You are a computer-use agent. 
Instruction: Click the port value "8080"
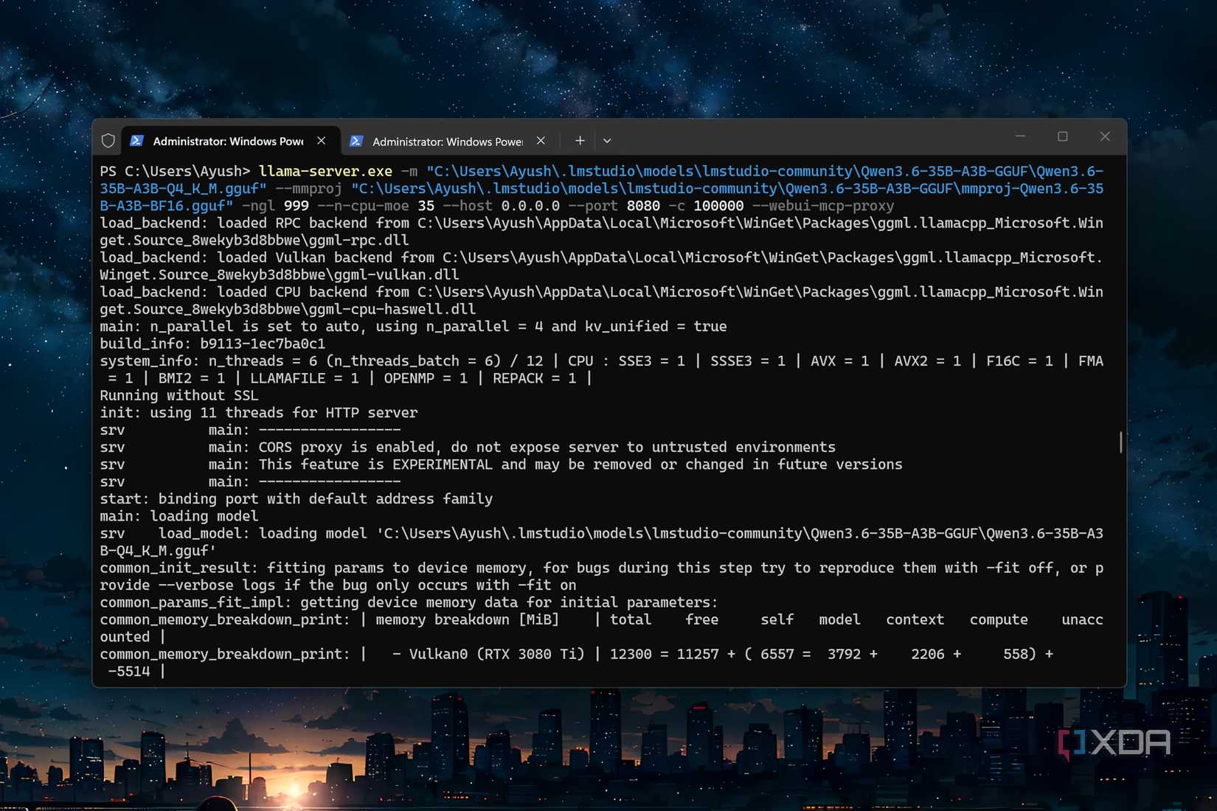(643, 206)
